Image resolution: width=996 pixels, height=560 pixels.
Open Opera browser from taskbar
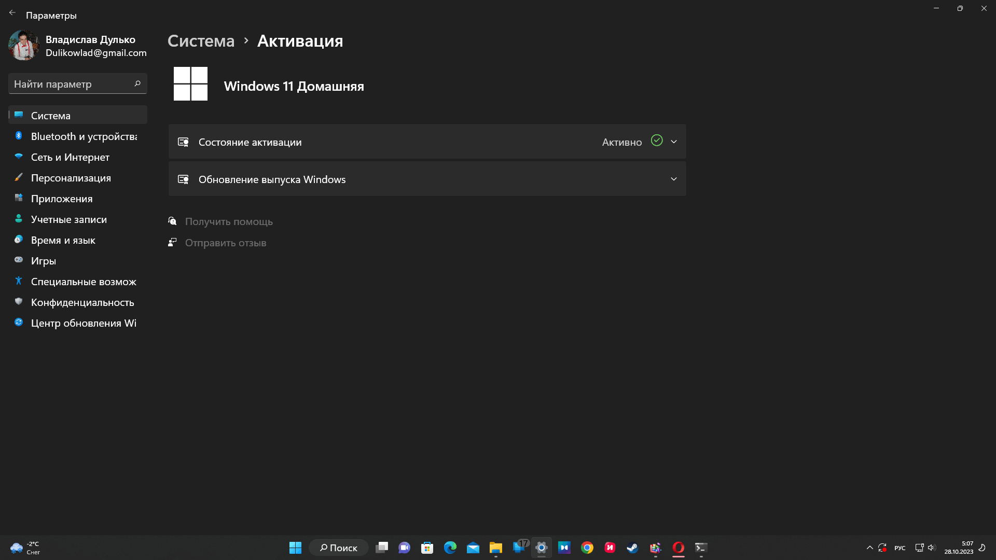click(679, 548)
